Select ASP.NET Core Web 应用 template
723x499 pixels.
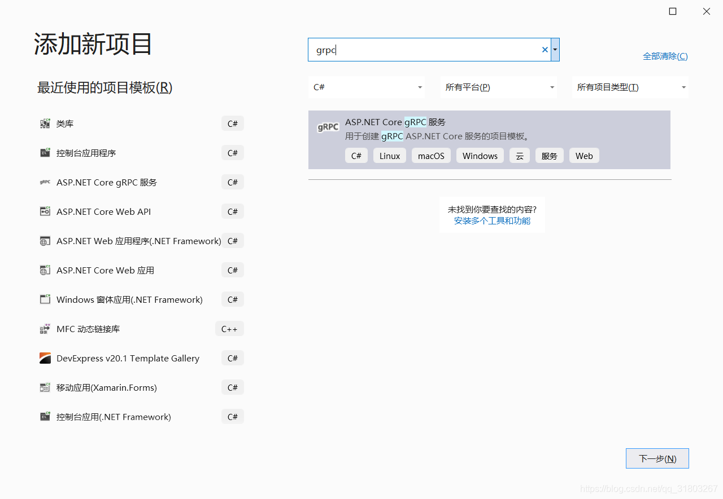[141, 270]
